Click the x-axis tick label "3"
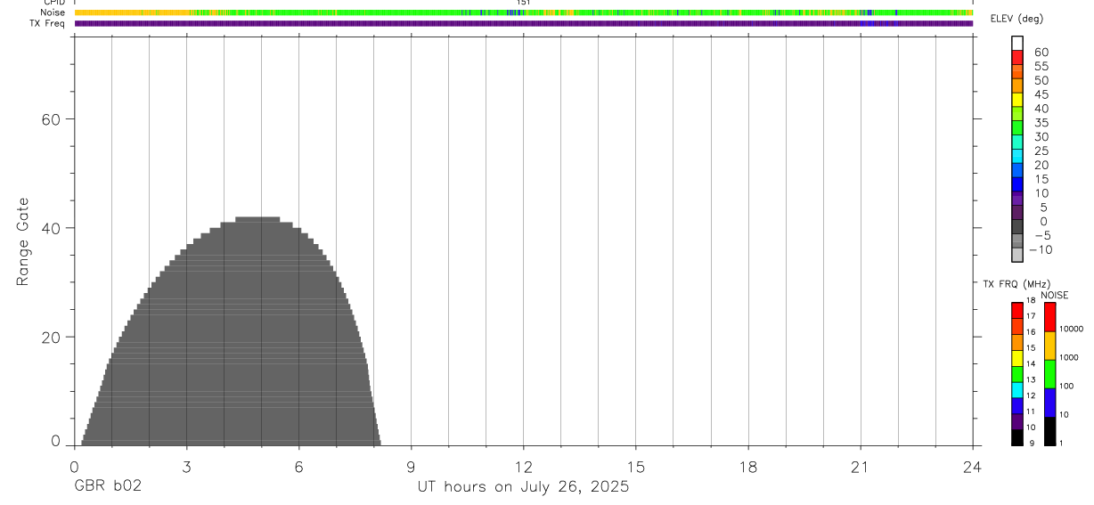 point(186,467)
